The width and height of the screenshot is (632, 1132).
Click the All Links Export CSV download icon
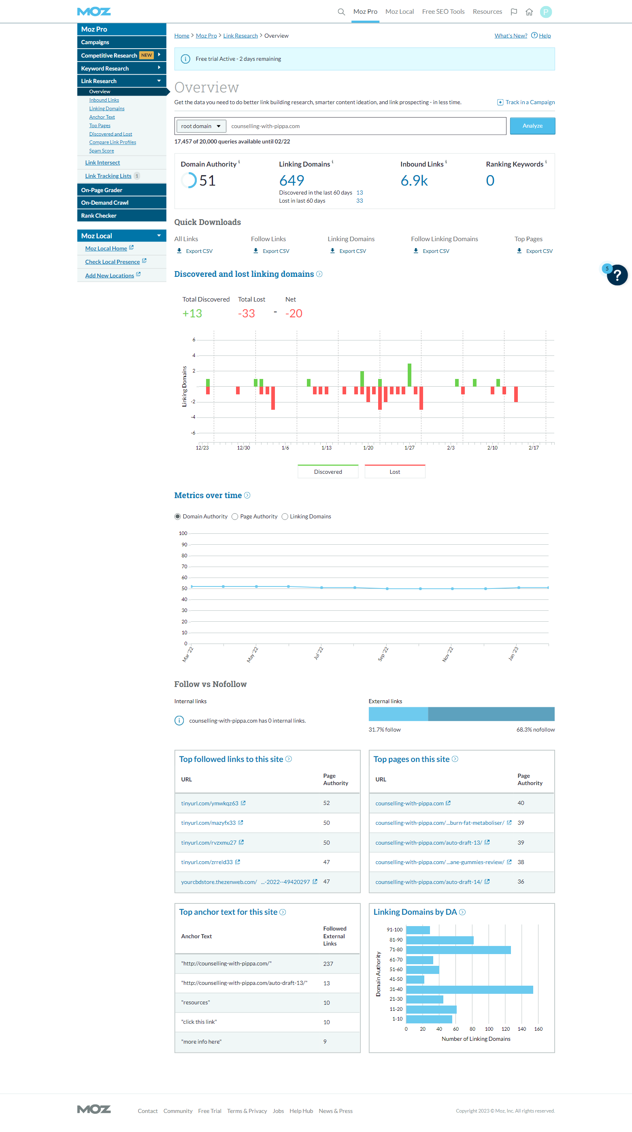(x=179, y=251)
